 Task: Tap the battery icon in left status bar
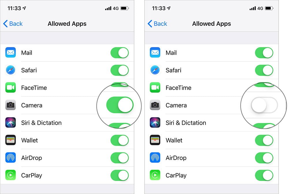(x=125, y=8)
